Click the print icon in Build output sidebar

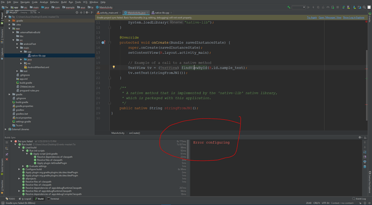[365, 162]
